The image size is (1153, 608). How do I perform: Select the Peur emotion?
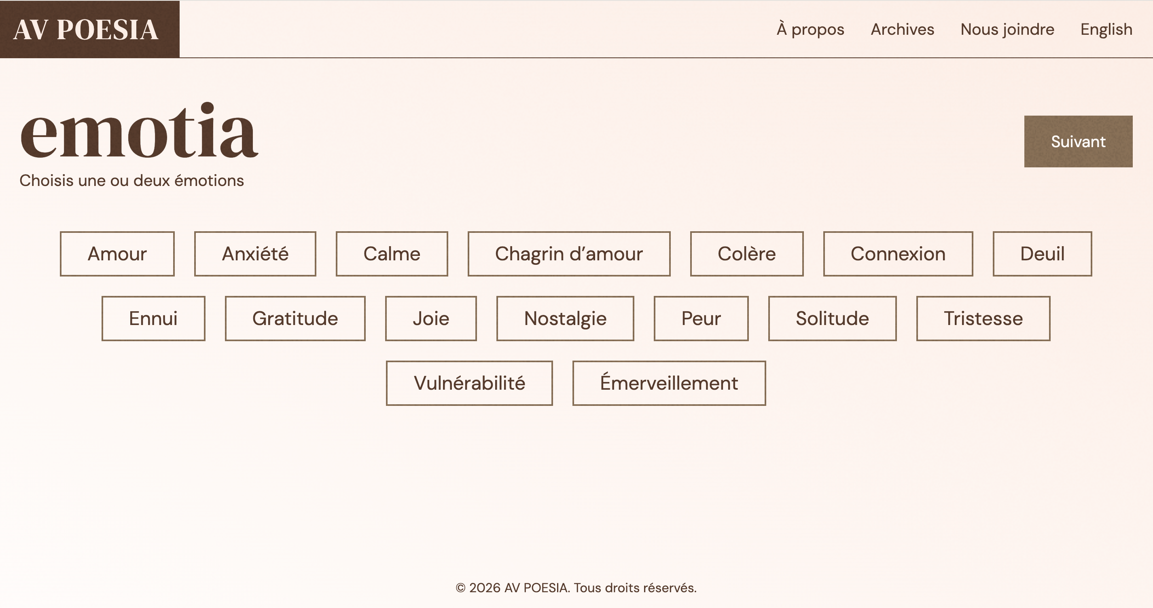pos(701,319)
